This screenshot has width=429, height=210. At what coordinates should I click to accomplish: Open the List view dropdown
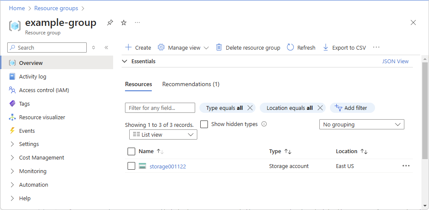[x=163, y=134]
